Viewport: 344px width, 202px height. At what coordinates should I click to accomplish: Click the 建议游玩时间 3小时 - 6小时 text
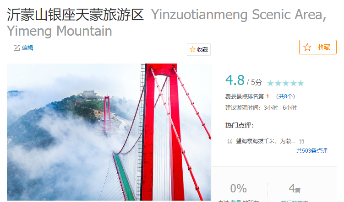(x=261, y=108)
